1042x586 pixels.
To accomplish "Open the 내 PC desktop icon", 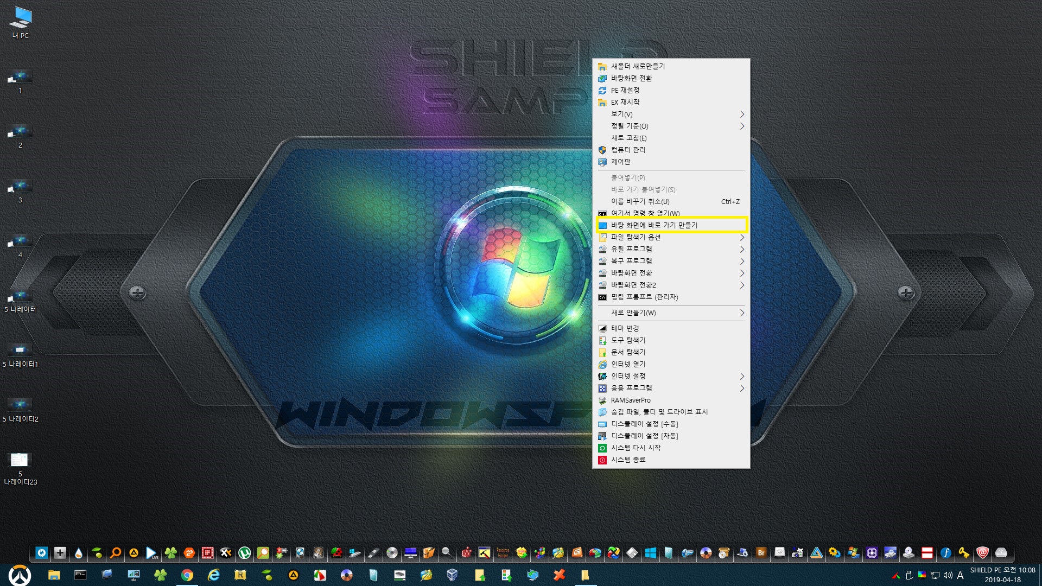I will tap(21, 22).
